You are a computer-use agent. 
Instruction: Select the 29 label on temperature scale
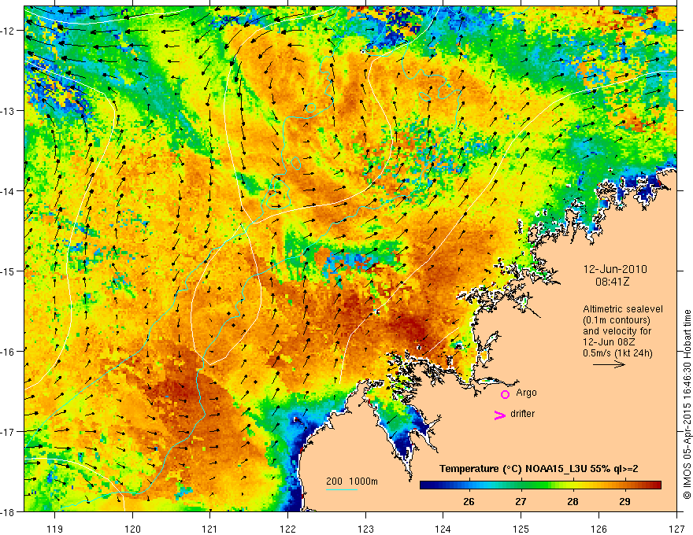point(624,501)
